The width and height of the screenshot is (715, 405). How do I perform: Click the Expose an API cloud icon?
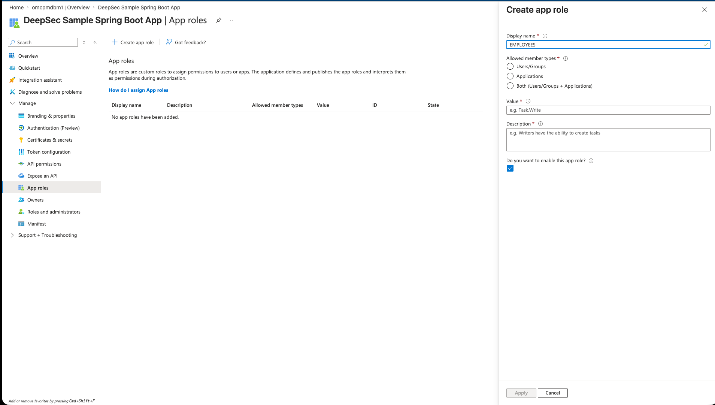click(x=21, y=176)
